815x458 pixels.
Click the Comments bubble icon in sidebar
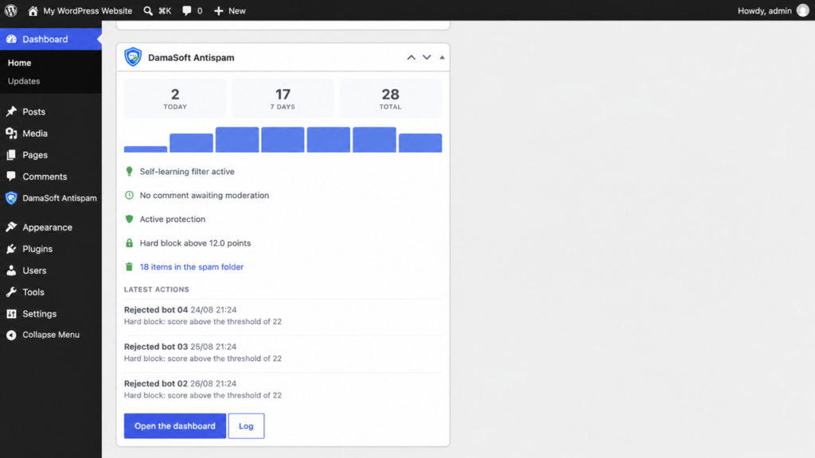[11, 177]
